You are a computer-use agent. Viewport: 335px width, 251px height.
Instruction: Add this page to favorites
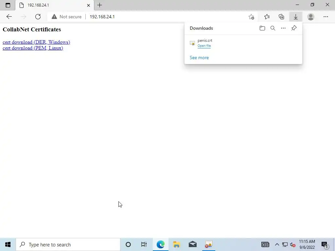[252, 17]
